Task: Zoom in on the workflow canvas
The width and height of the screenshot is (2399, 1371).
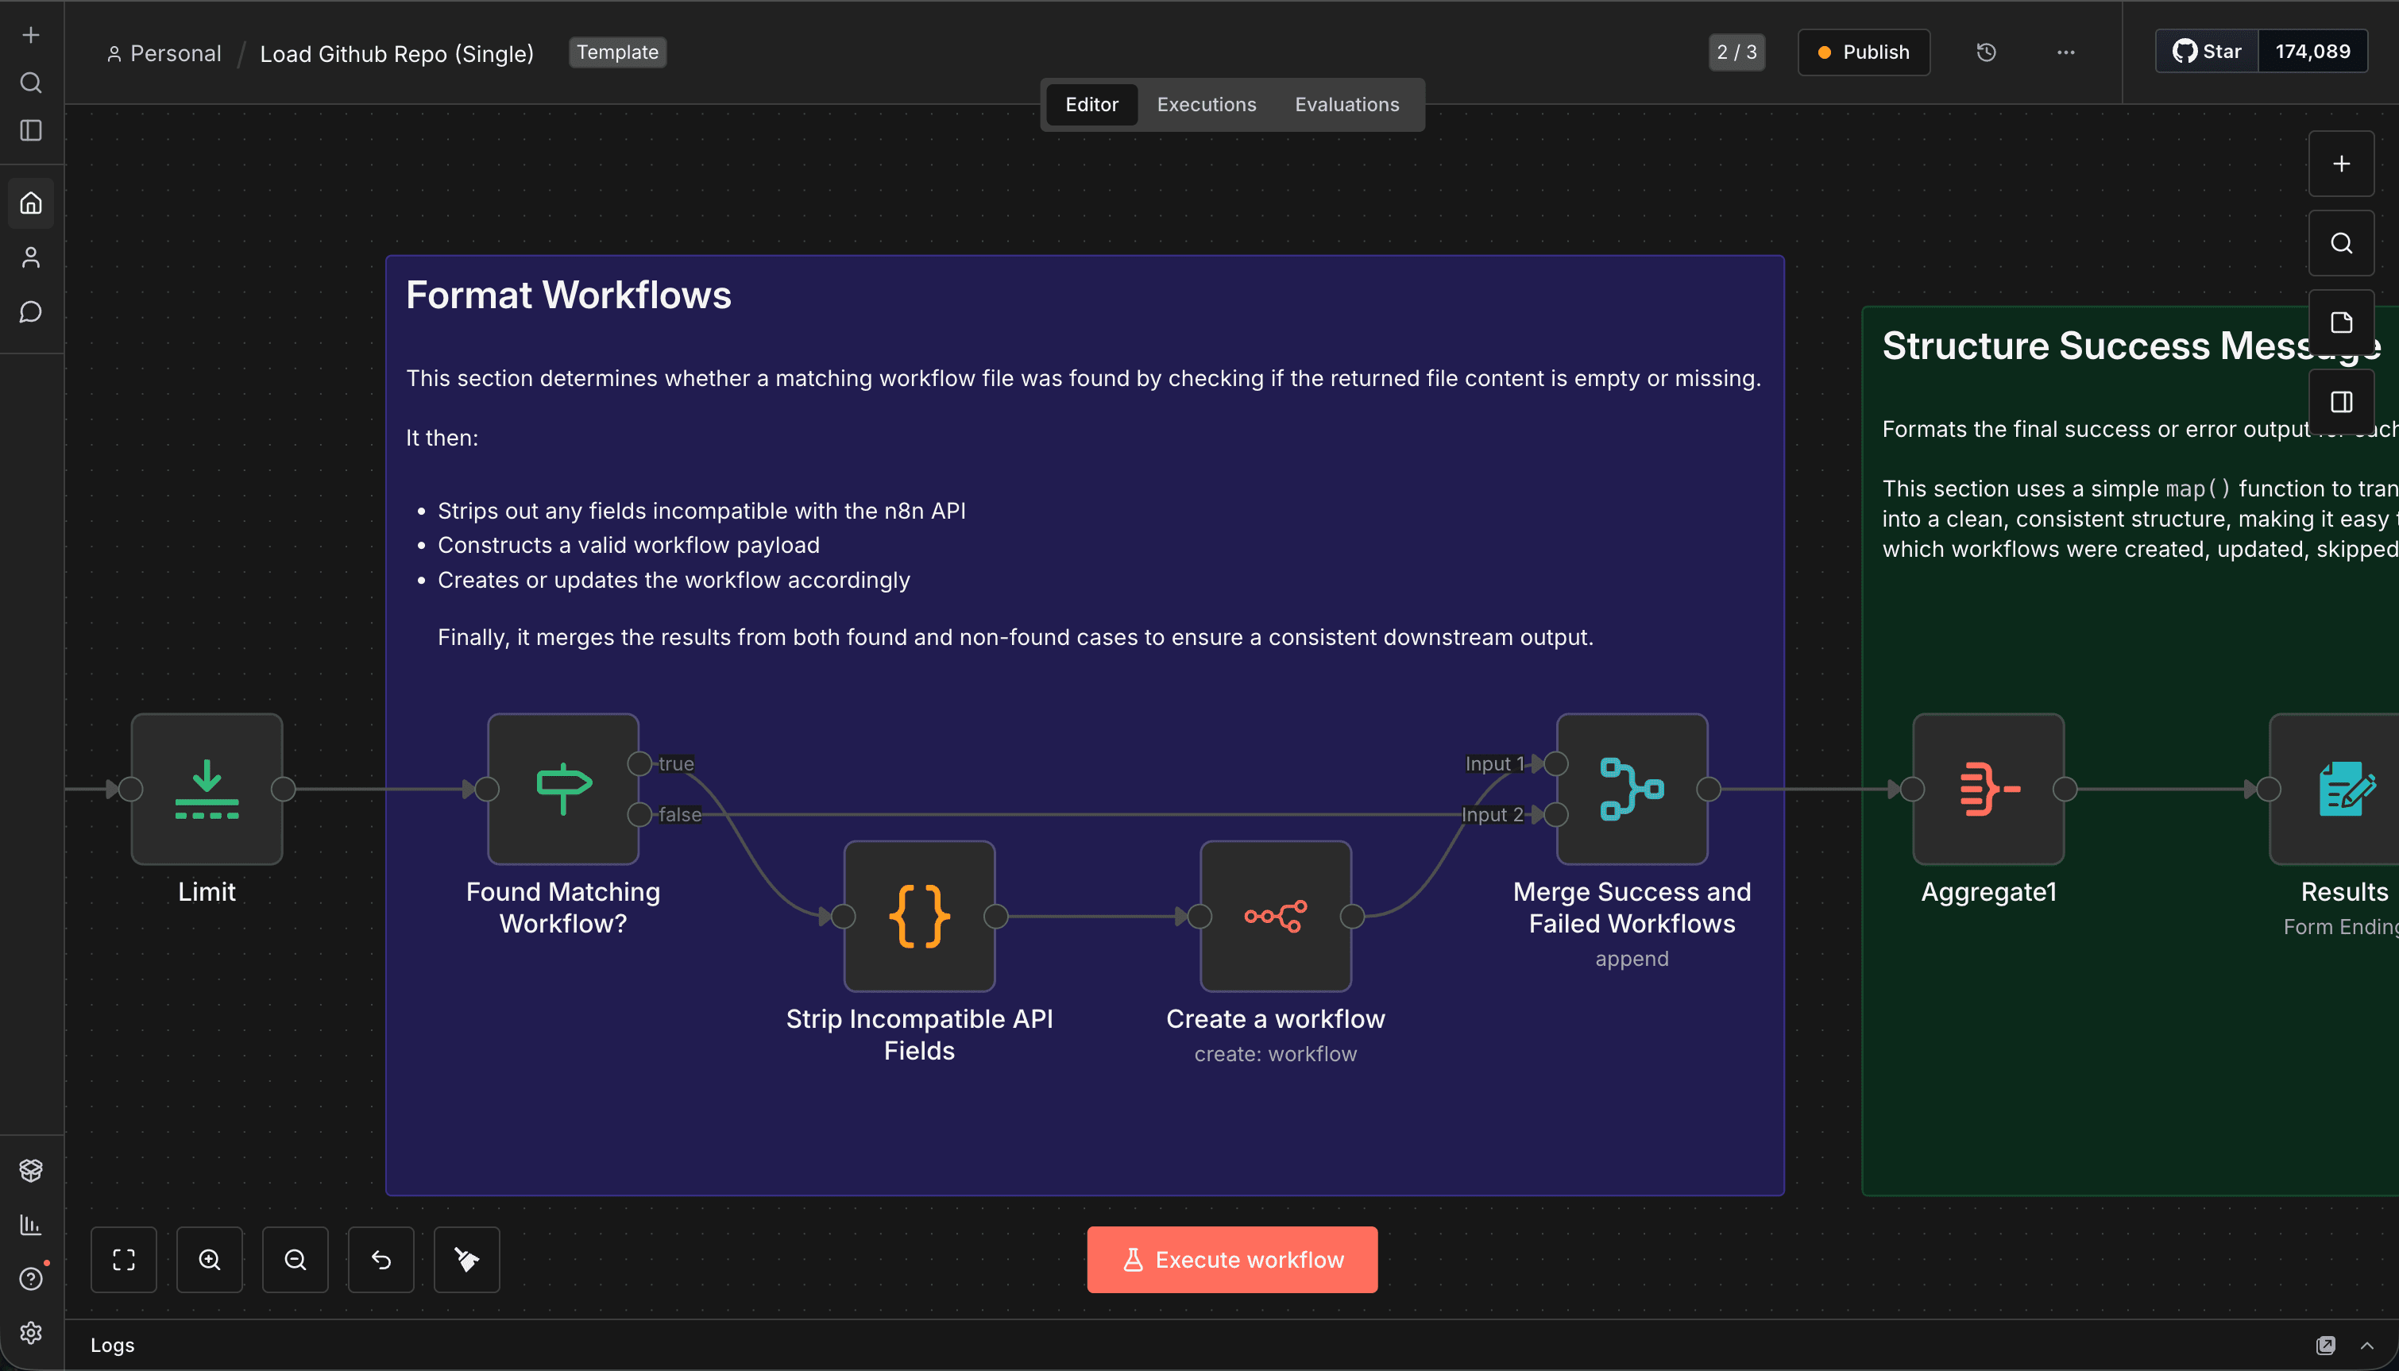Action: click(x=210, y=1259)
